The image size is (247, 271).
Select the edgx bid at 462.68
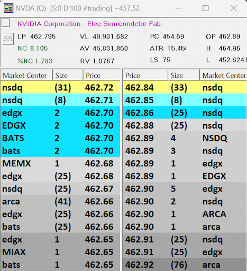[x=60, y=176]
